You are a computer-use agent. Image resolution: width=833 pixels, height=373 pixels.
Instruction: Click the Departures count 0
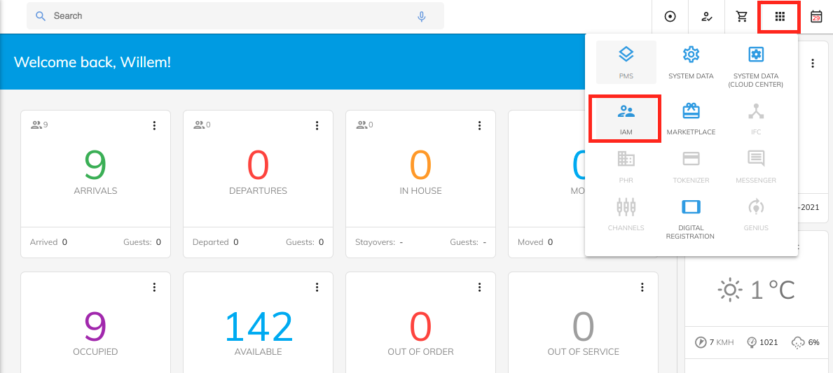point(259,164)
